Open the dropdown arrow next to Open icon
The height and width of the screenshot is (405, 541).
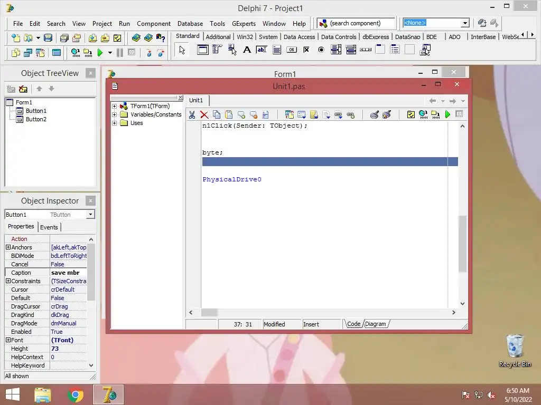(38, 38)
